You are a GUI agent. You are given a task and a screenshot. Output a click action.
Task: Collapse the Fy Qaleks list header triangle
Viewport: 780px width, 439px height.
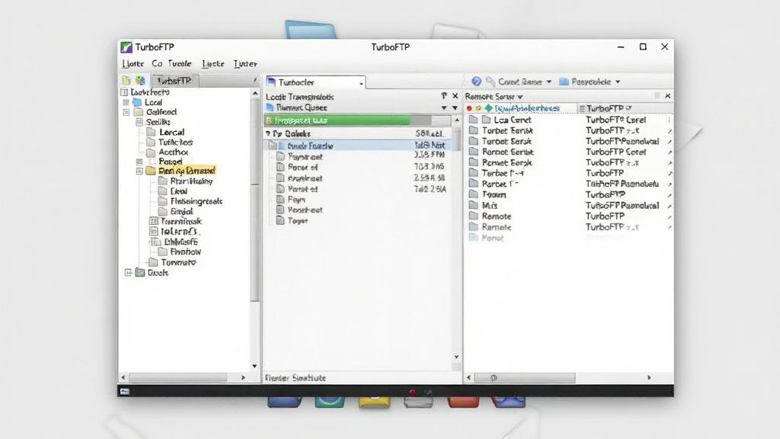point(268,133)
